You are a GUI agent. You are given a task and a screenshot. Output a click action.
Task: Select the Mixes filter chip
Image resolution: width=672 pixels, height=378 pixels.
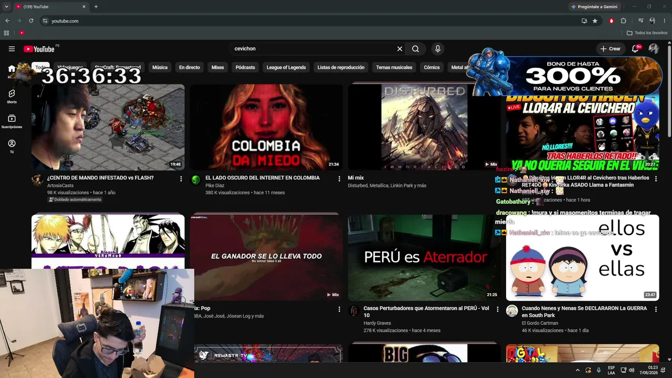[x=218, y=67]
